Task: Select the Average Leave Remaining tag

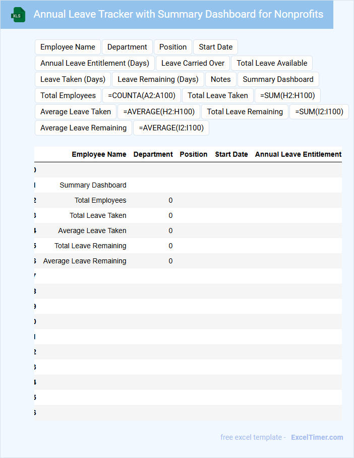Action: (84, 128)
